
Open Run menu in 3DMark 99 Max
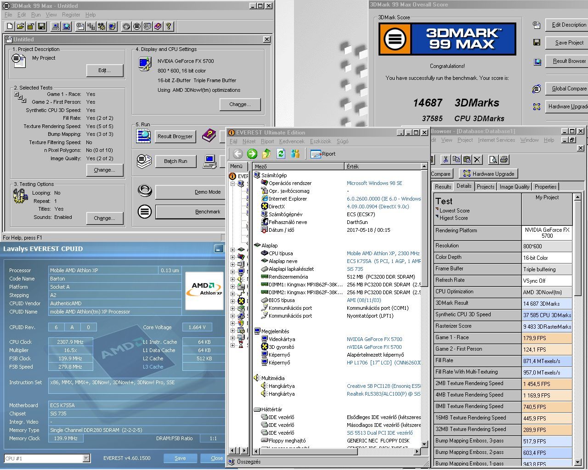pos(36,15)
